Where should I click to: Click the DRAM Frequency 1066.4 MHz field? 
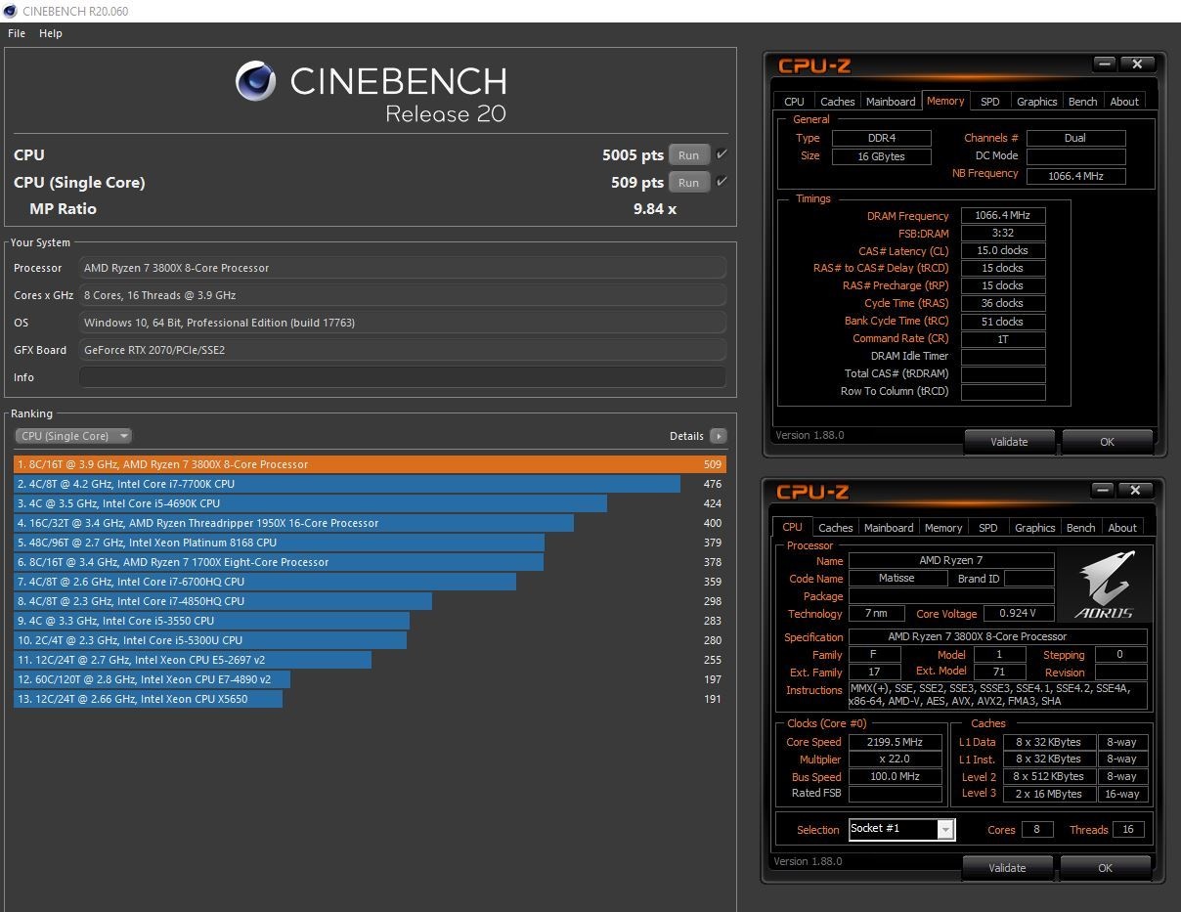pos(1003,216)
